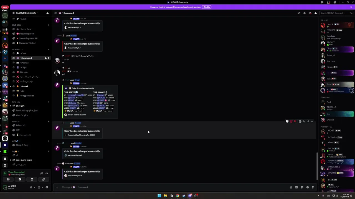This screenshot has height=199, width=355.
Task: Open Threads icon in channel header
Action: [299, 13]
